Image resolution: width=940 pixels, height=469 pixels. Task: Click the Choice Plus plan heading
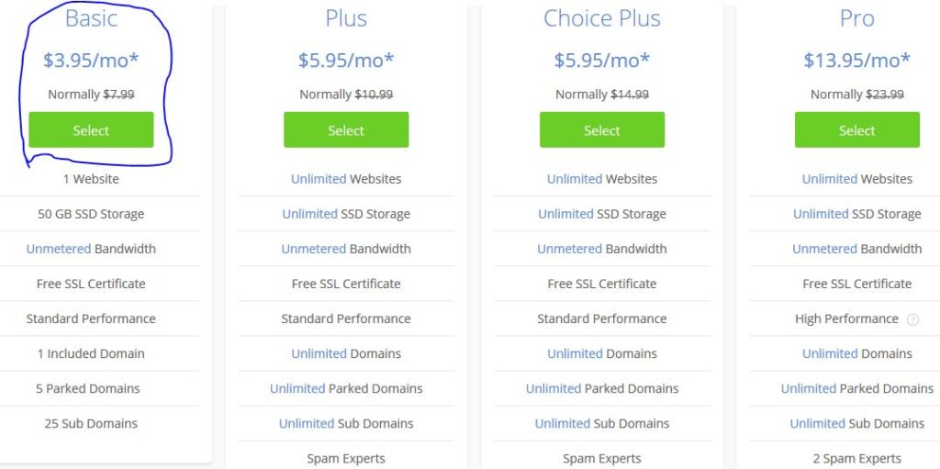pyautogui.click(x=602, y=18)
